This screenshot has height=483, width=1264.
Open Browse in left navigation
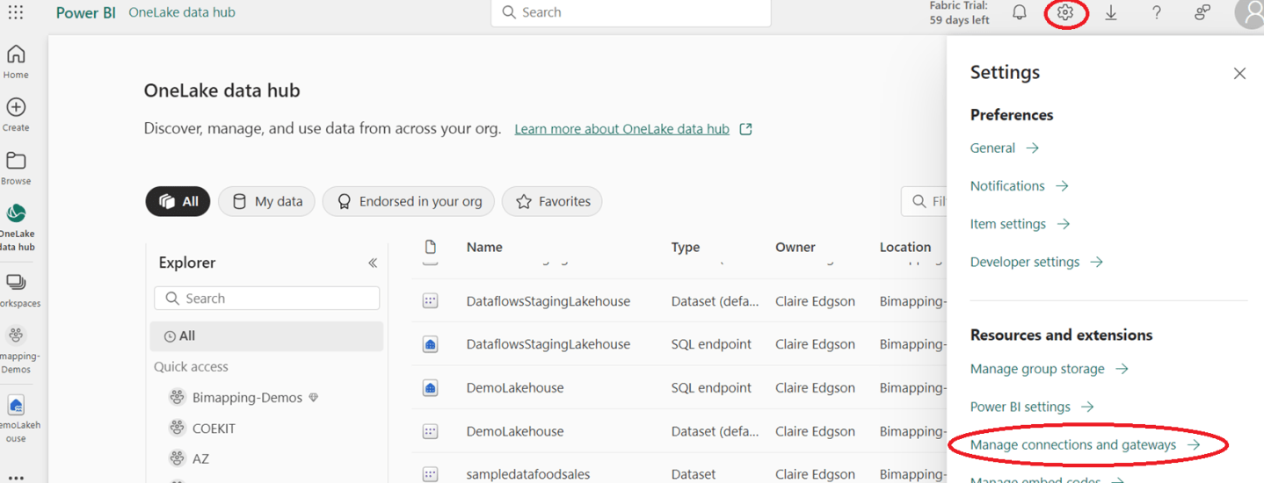16,169
